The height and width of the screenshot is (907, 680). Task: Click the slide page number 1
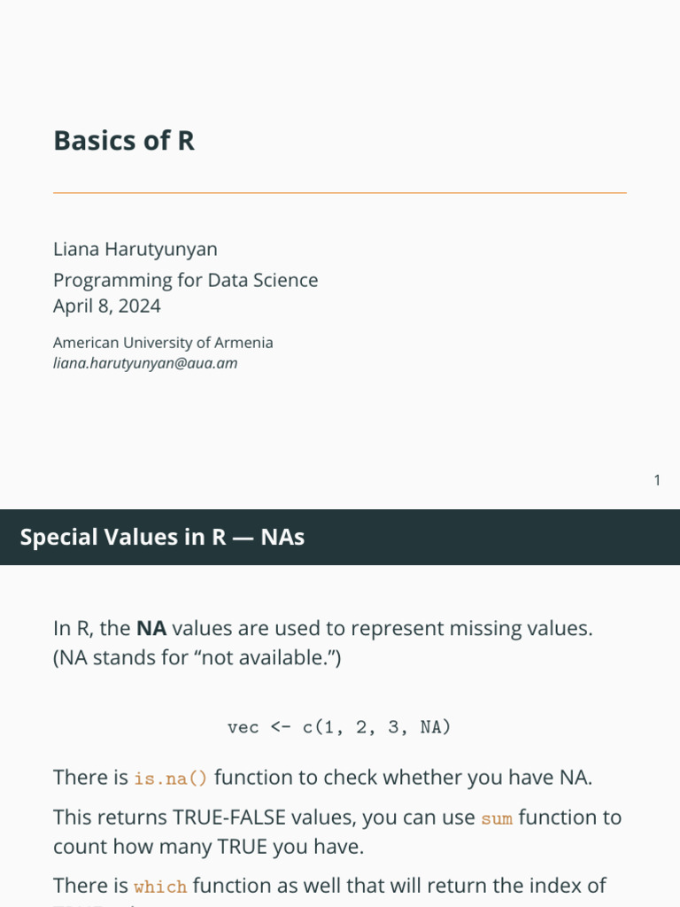[657, 481]
